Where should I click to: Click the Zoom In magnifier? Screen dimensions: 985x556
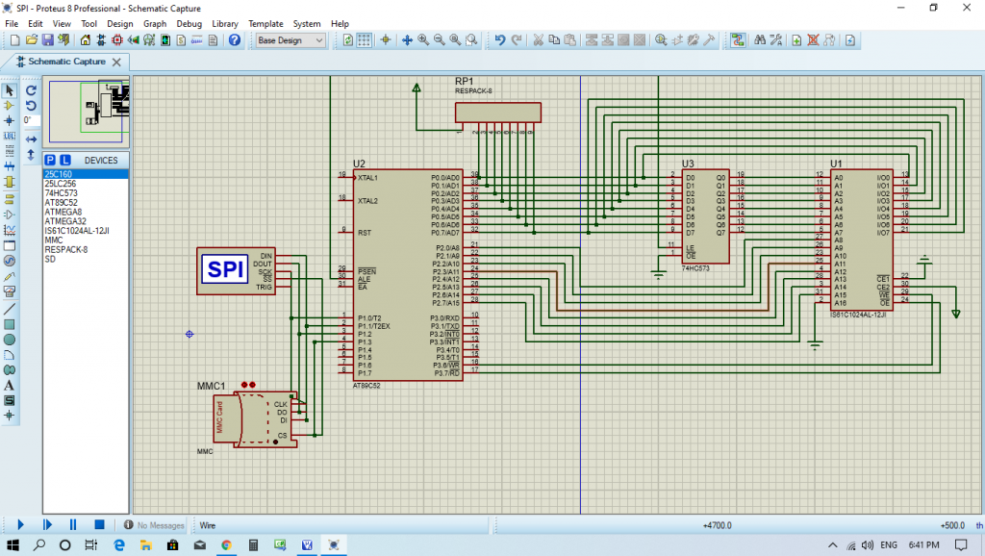tap(423, 40)
